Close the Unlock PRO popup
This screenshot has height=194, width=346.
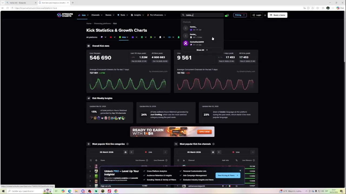[240, 171]
